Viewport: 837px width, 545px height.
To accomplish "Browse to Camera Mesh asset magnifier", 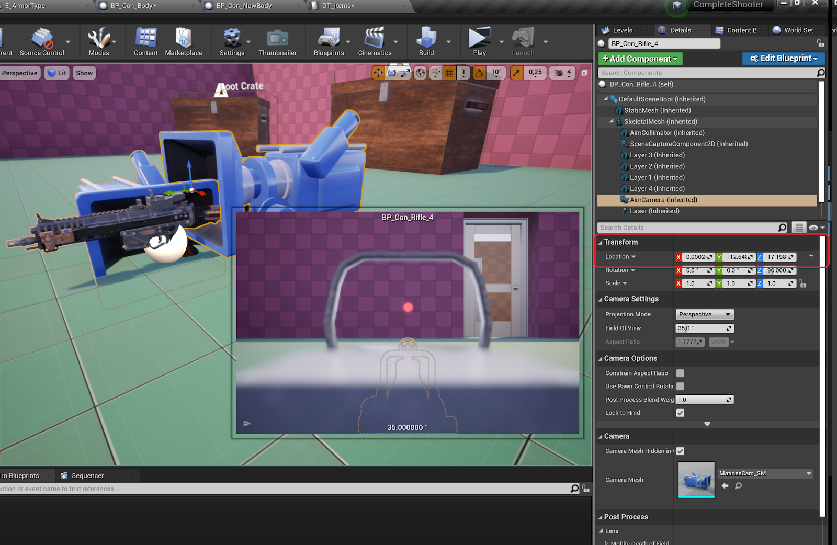I will coord(738,486).
